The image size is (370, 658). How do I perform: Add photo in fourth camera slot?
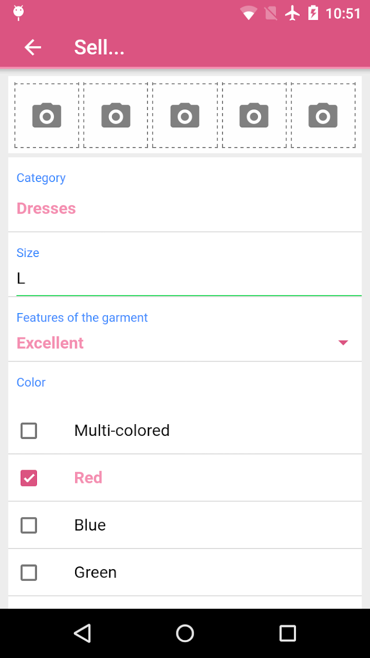pos(254,115)
